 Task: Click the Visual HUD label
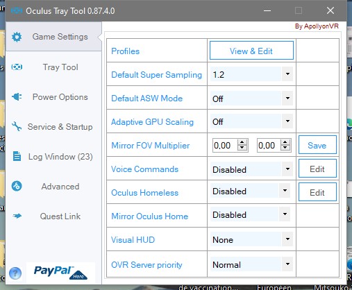click(133, 240)
